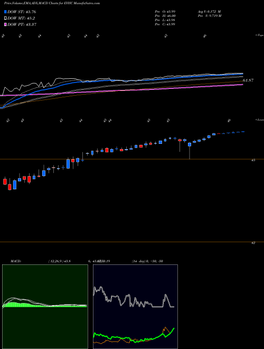The height and width of the screenshot is (349, 264).
Task: Click the blue DOW ST legend swatch
Action: pos(5,12)
